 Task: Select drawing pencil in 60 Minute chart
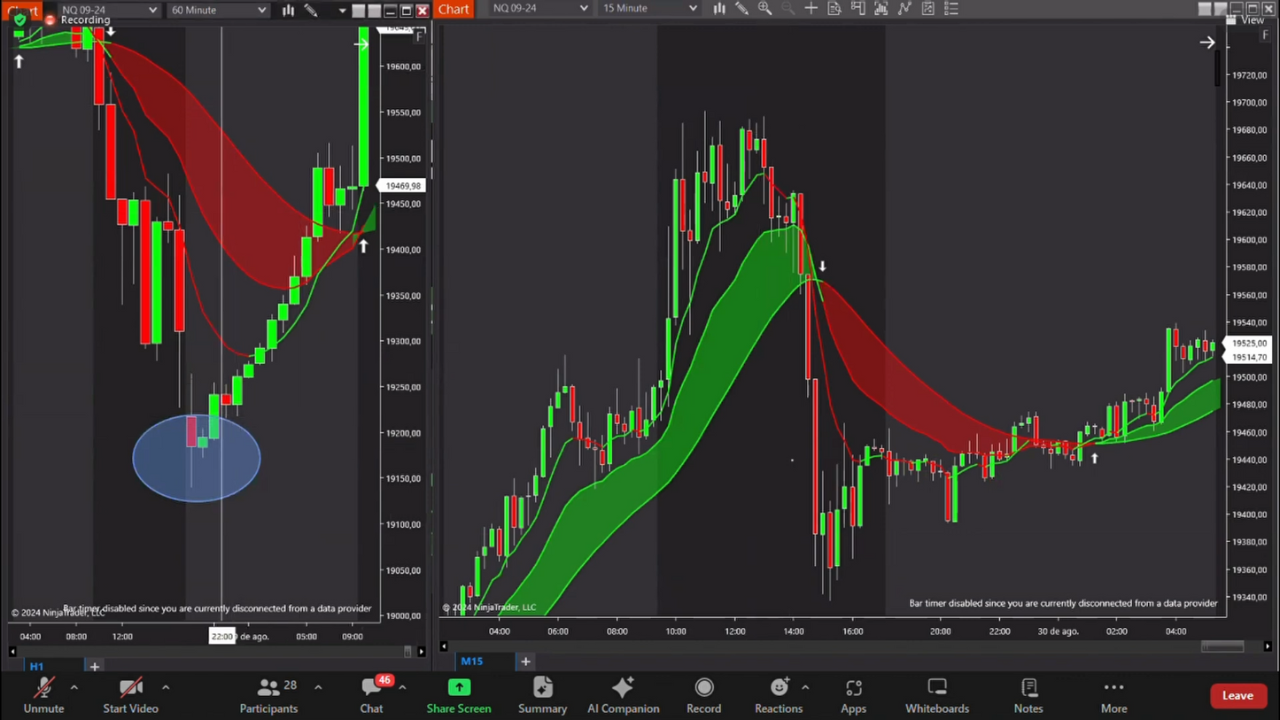(311, 10)
